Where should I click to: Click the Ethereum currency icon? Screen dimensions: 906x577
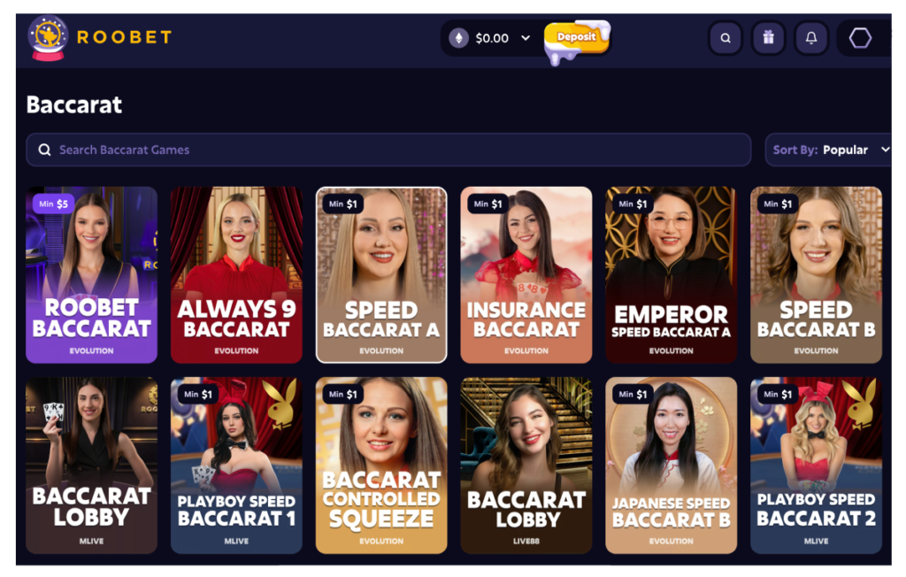(459, 38)
